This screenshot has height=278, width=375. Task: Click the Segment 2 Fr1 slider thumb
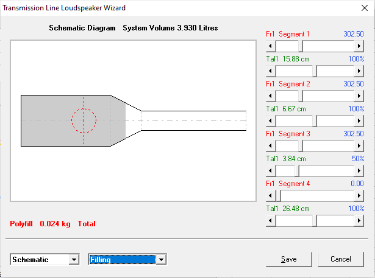pos(301,96)
